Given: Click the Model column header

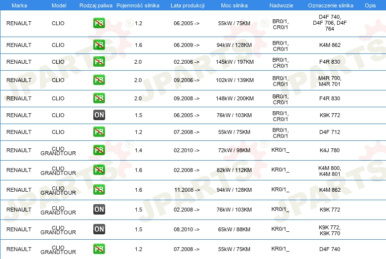Looking at the screenshot, I should click(x=59, y=5).
